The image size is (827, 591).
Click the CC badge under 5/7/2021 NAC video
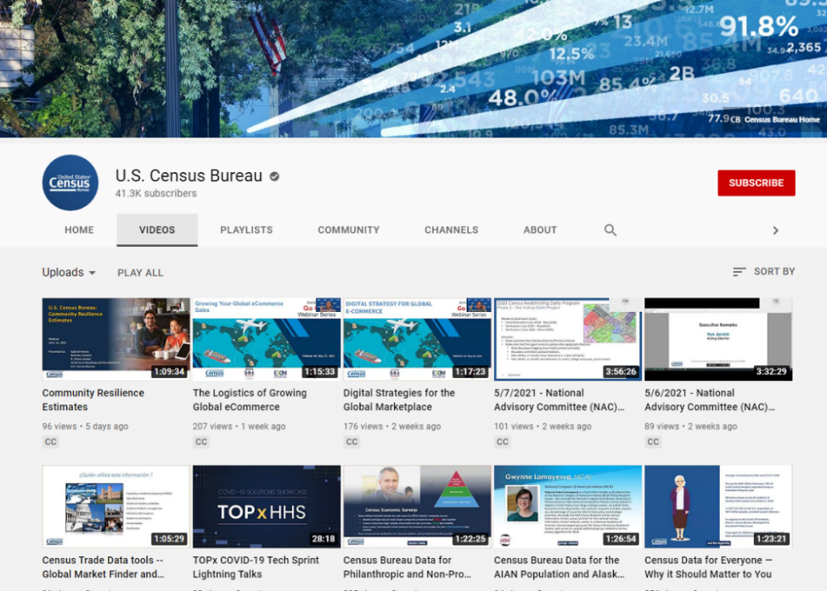click(502, 441)
